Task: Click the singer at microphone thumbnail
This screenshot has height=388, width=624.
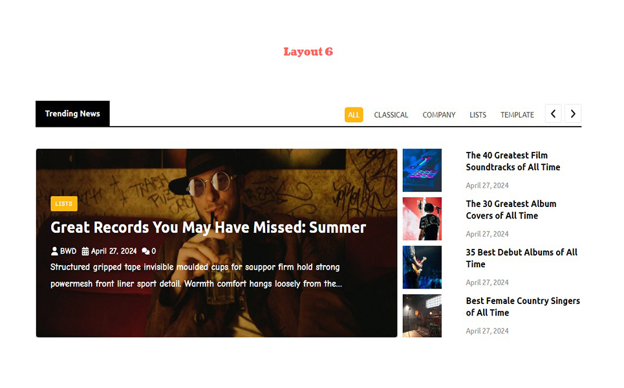Action: (422, 219)
